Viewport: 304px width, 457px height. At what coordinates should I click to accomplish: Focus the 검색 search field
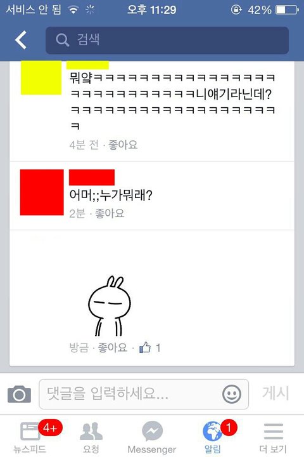167,40
